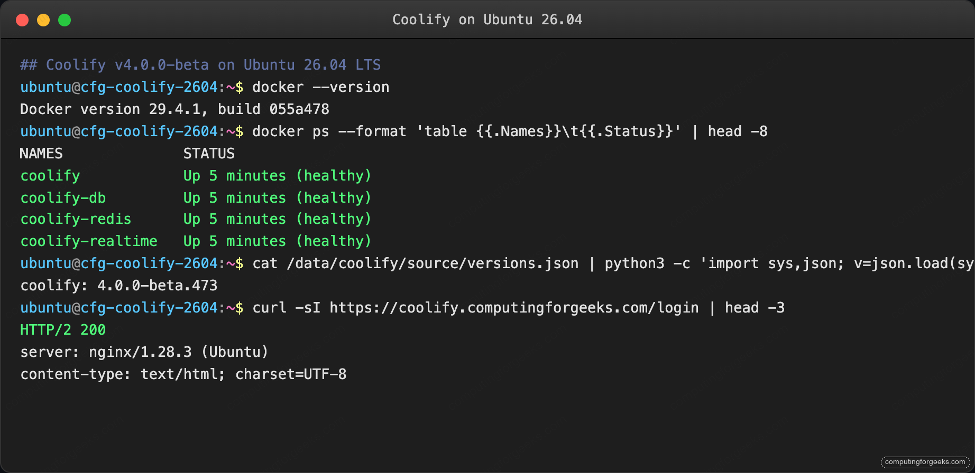Image resolution: width=975 pixels, height=473 pixels.
Task: Select the 'coolify: 4.0.0-beta.473' output line
Action: (x=119, y=286)
